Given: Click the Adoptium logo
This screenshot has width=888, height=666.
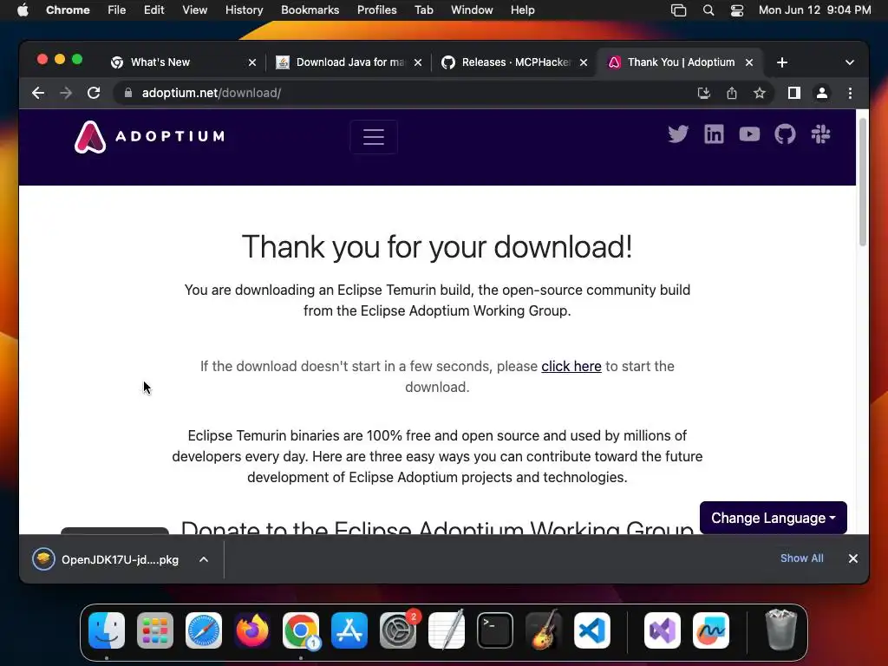Looking at the screenshot, I should pyautogui.click(x=149, y=136).
